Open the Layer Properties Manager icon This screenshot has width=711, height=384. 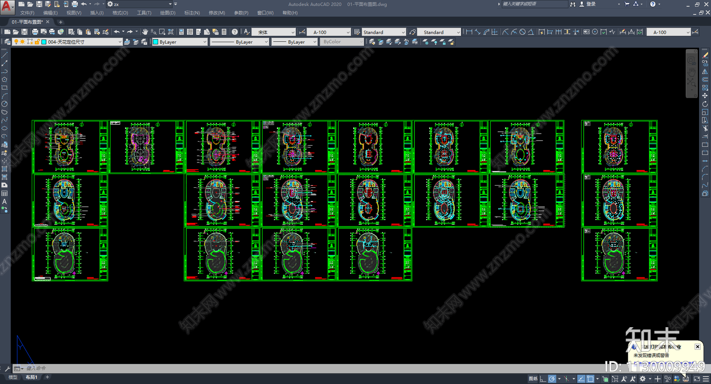[7, 42]
